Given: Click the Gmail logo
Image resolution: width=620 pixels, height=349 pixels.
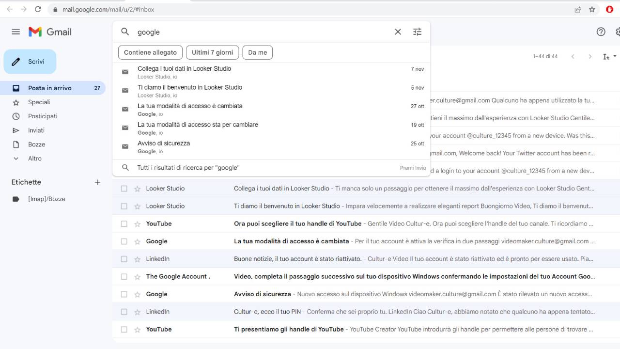Looking at the screenshot, I should click(50, 32).
